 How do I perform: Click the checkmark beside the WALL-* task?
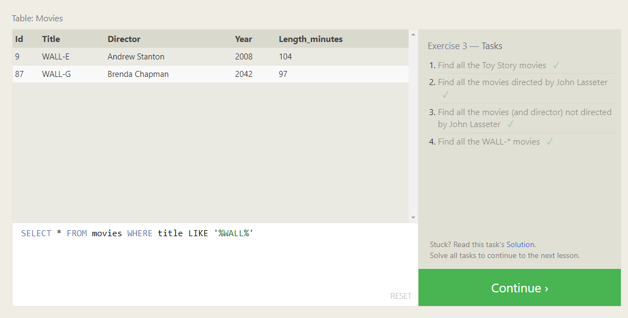[549, 141]
